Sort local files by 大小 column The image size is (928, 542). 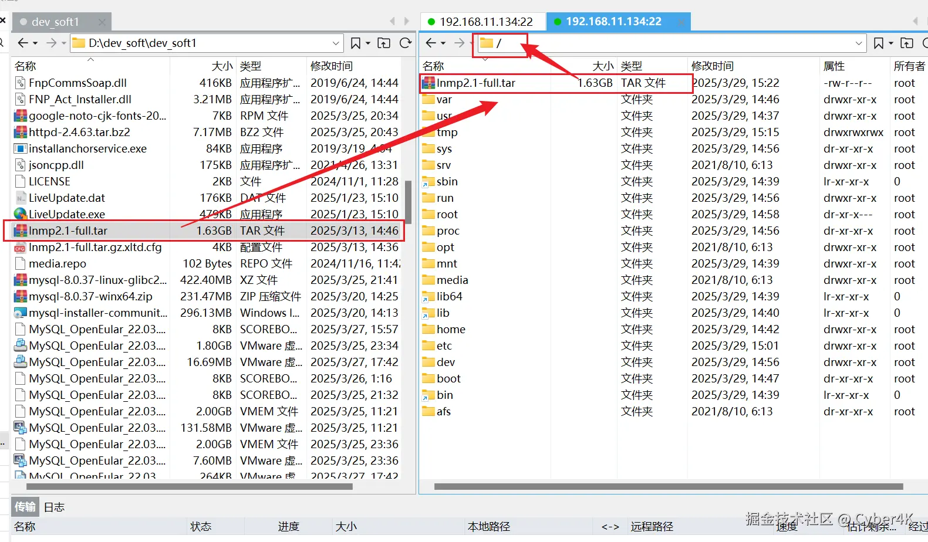point(222,66)
